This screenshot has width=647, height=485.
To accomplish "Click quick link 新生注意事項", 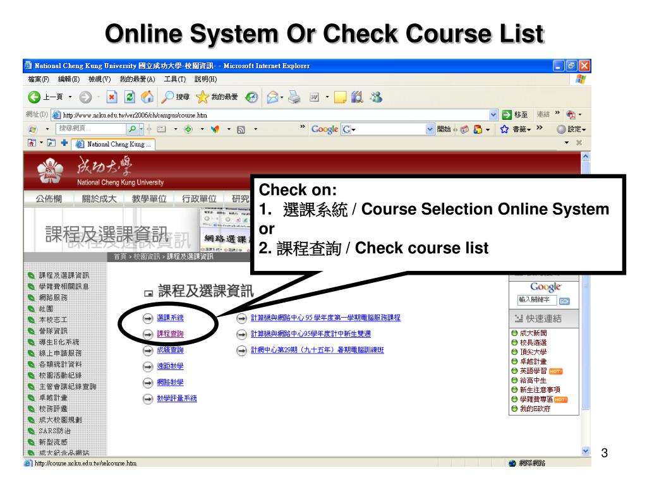I will 540,390.
